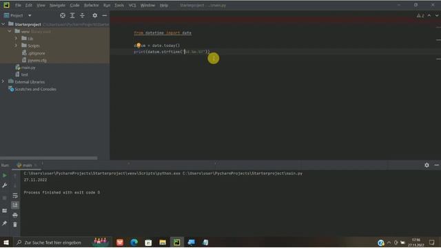Open the Window menu
Screen dimensions: 441x248
(x=147, y=6)
